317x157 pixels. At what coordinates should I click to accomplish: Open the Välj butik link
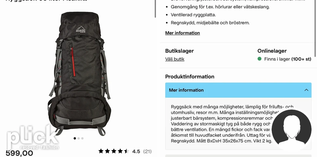pos(175,59)
